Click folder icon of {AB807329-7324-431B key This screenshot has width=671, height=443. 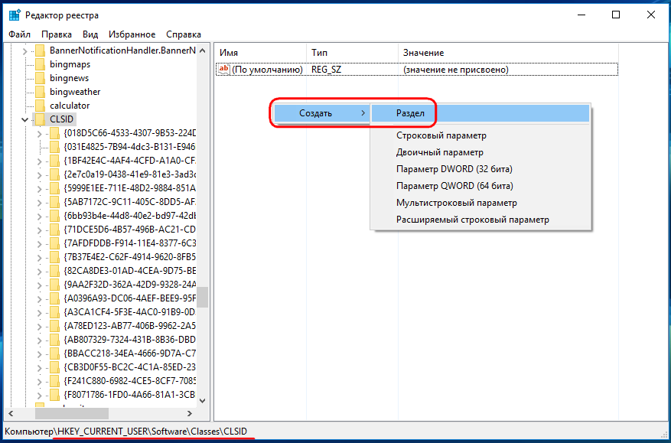pyautogui.click(x=54, y=340)
